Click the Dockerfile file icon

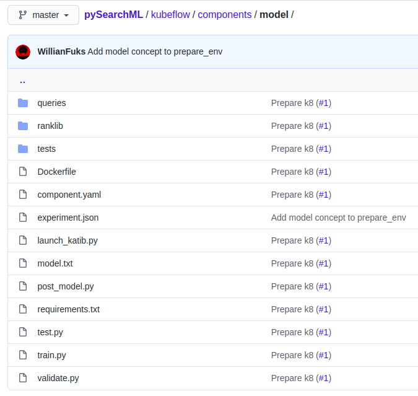[23, 172]
